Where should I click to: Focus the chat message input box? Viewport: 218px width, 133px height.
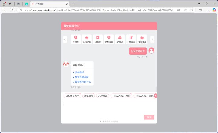[x=109, y=107]
